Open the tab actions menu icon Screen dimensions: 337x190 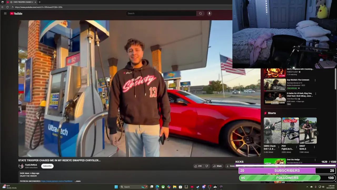(3, 2)
